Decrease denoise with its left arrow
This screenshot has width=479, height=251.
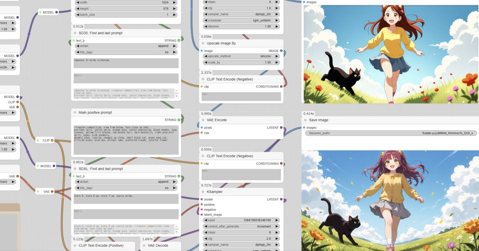tap(206, 26)
